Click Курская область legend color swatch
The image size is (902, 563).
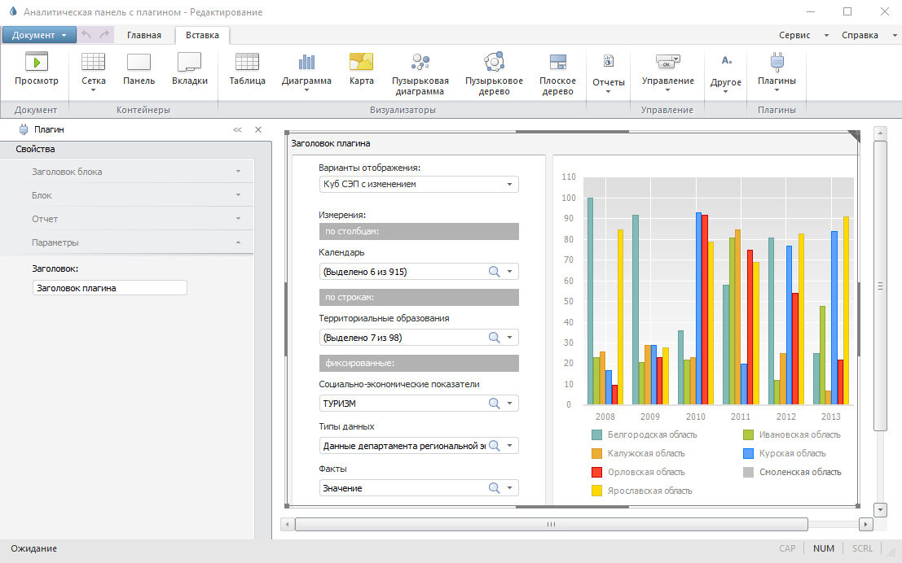(x=748, y=453)
